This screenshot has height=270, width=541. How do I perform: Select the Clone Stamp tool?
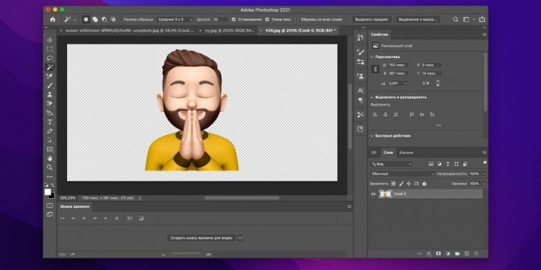click(50, 95)
